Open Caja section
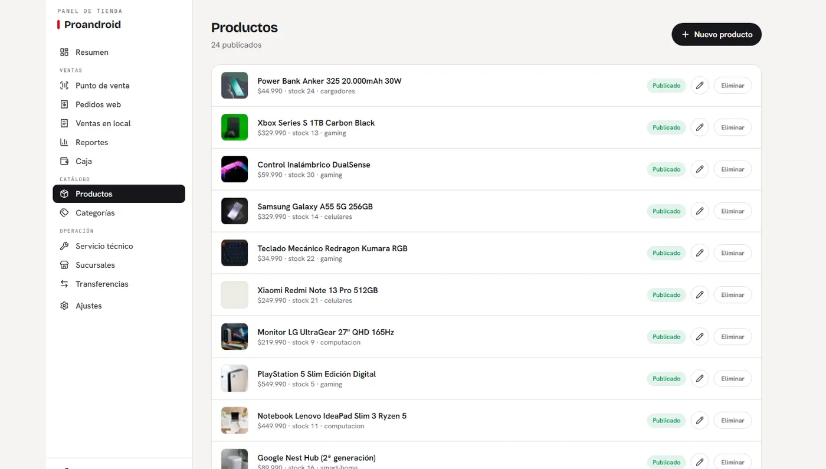The width and height of the screenshot is (826, 469). [x=119, y=161]
